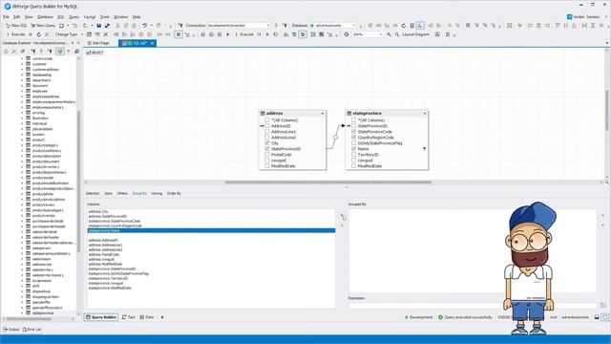Close the active SQL document tab
This screenshot has height=344, width=611.
point(152,43)
